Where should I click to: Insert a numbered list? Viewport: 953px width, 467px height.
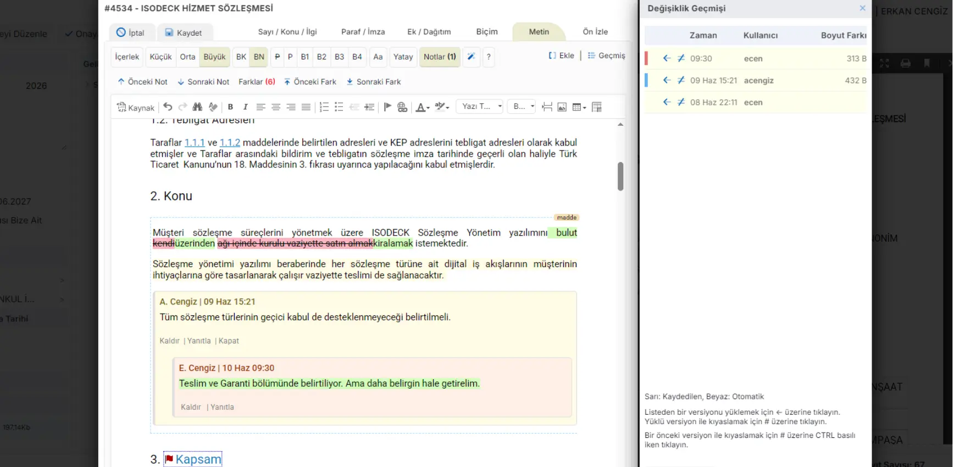[324, 107]
